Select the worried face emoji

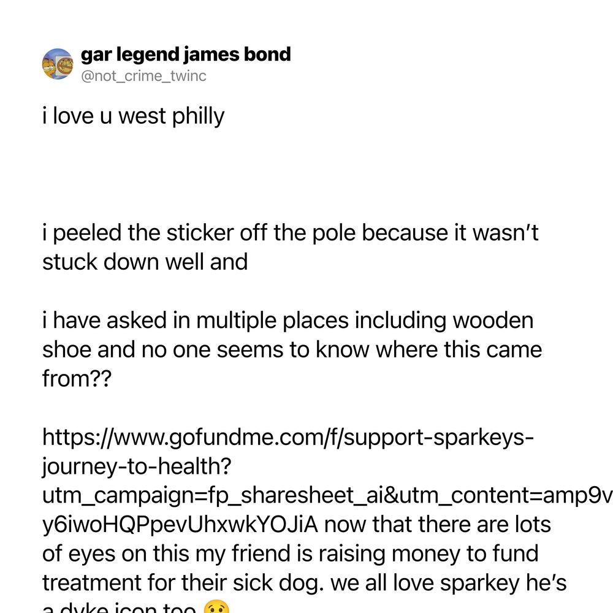click(x=216, y=607)
